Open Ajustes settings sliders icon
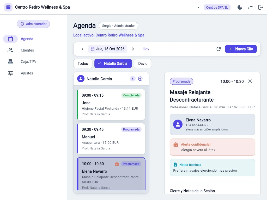 (10, 73)
